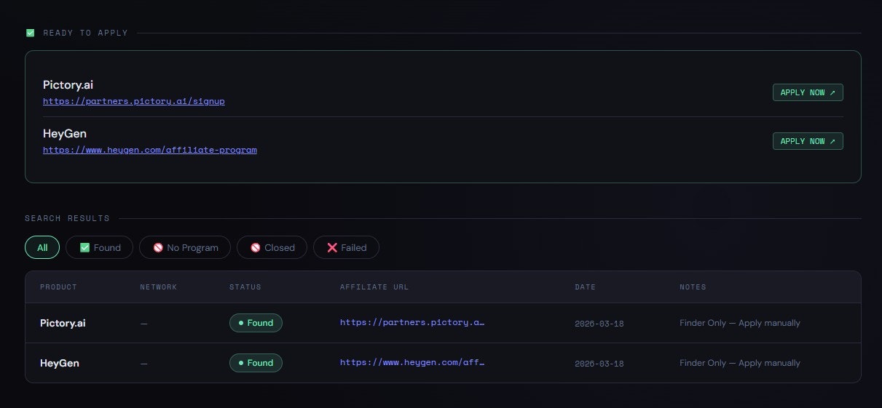
Task: Click the PRODUCT column header
Action: [58, 287]
